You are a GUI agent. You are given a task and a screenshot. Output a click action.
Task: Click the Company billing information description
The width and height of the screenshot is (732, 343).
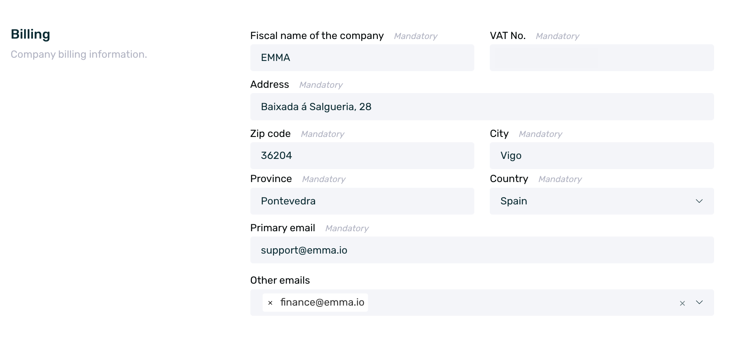79,54
